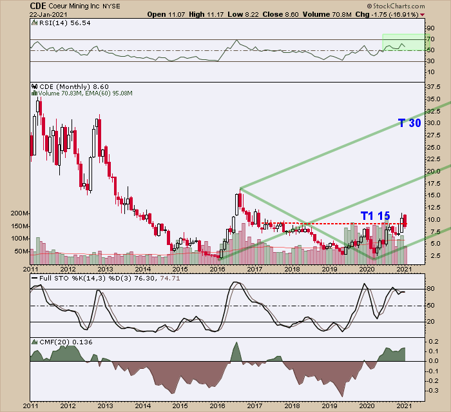This screenshot has height=412, width=451.
Task: Click the 0.2 level on CMF axis
Action: pyautogui.click(x=434, y=342)
